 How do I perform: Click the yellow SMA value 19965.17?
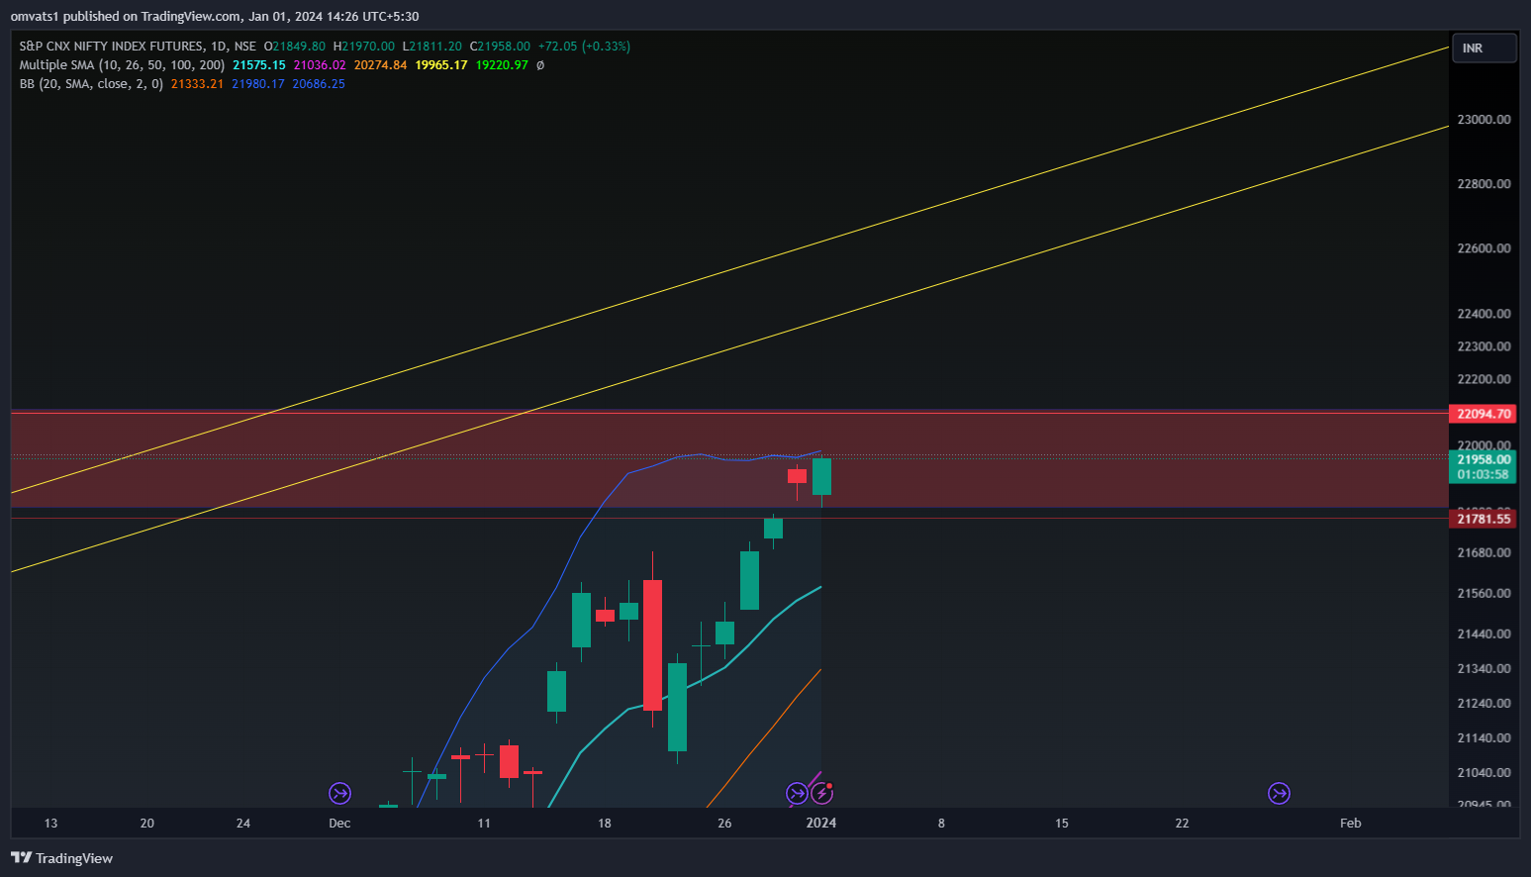pos(441,64)
